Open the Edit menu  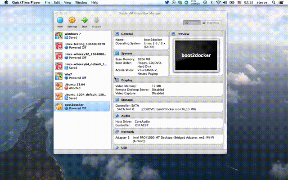(x=57, y=2)
